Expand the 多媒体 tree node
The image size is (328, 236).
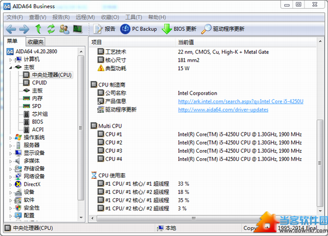click(x=10, y=161)
